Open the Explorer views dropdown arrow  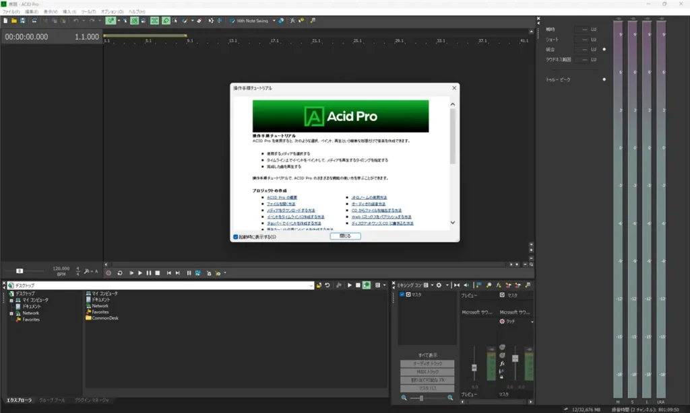point(384,285)
